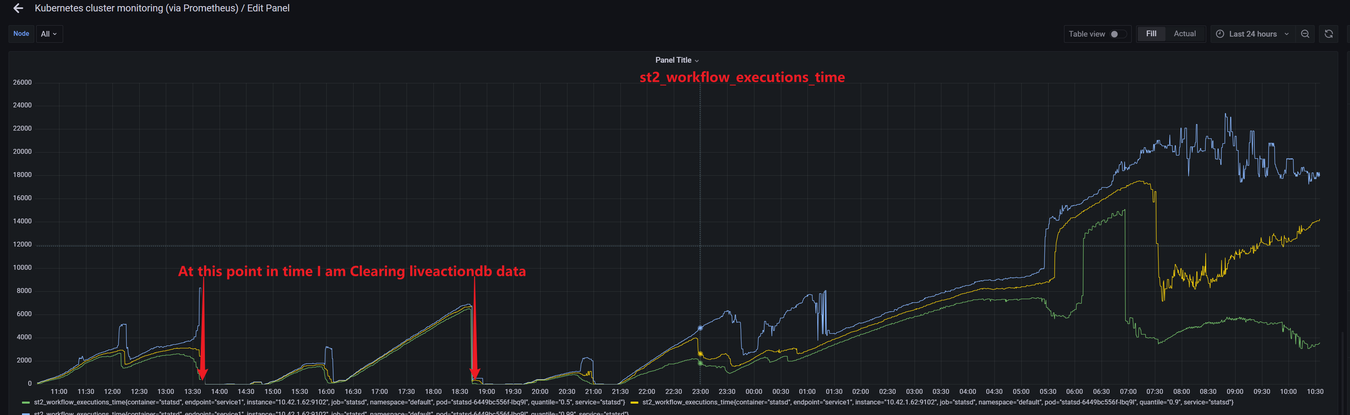The width and height of the screenshot is (1350, 415).
Task: Open the Panel Title chevron menu
Action: (697, 60)
